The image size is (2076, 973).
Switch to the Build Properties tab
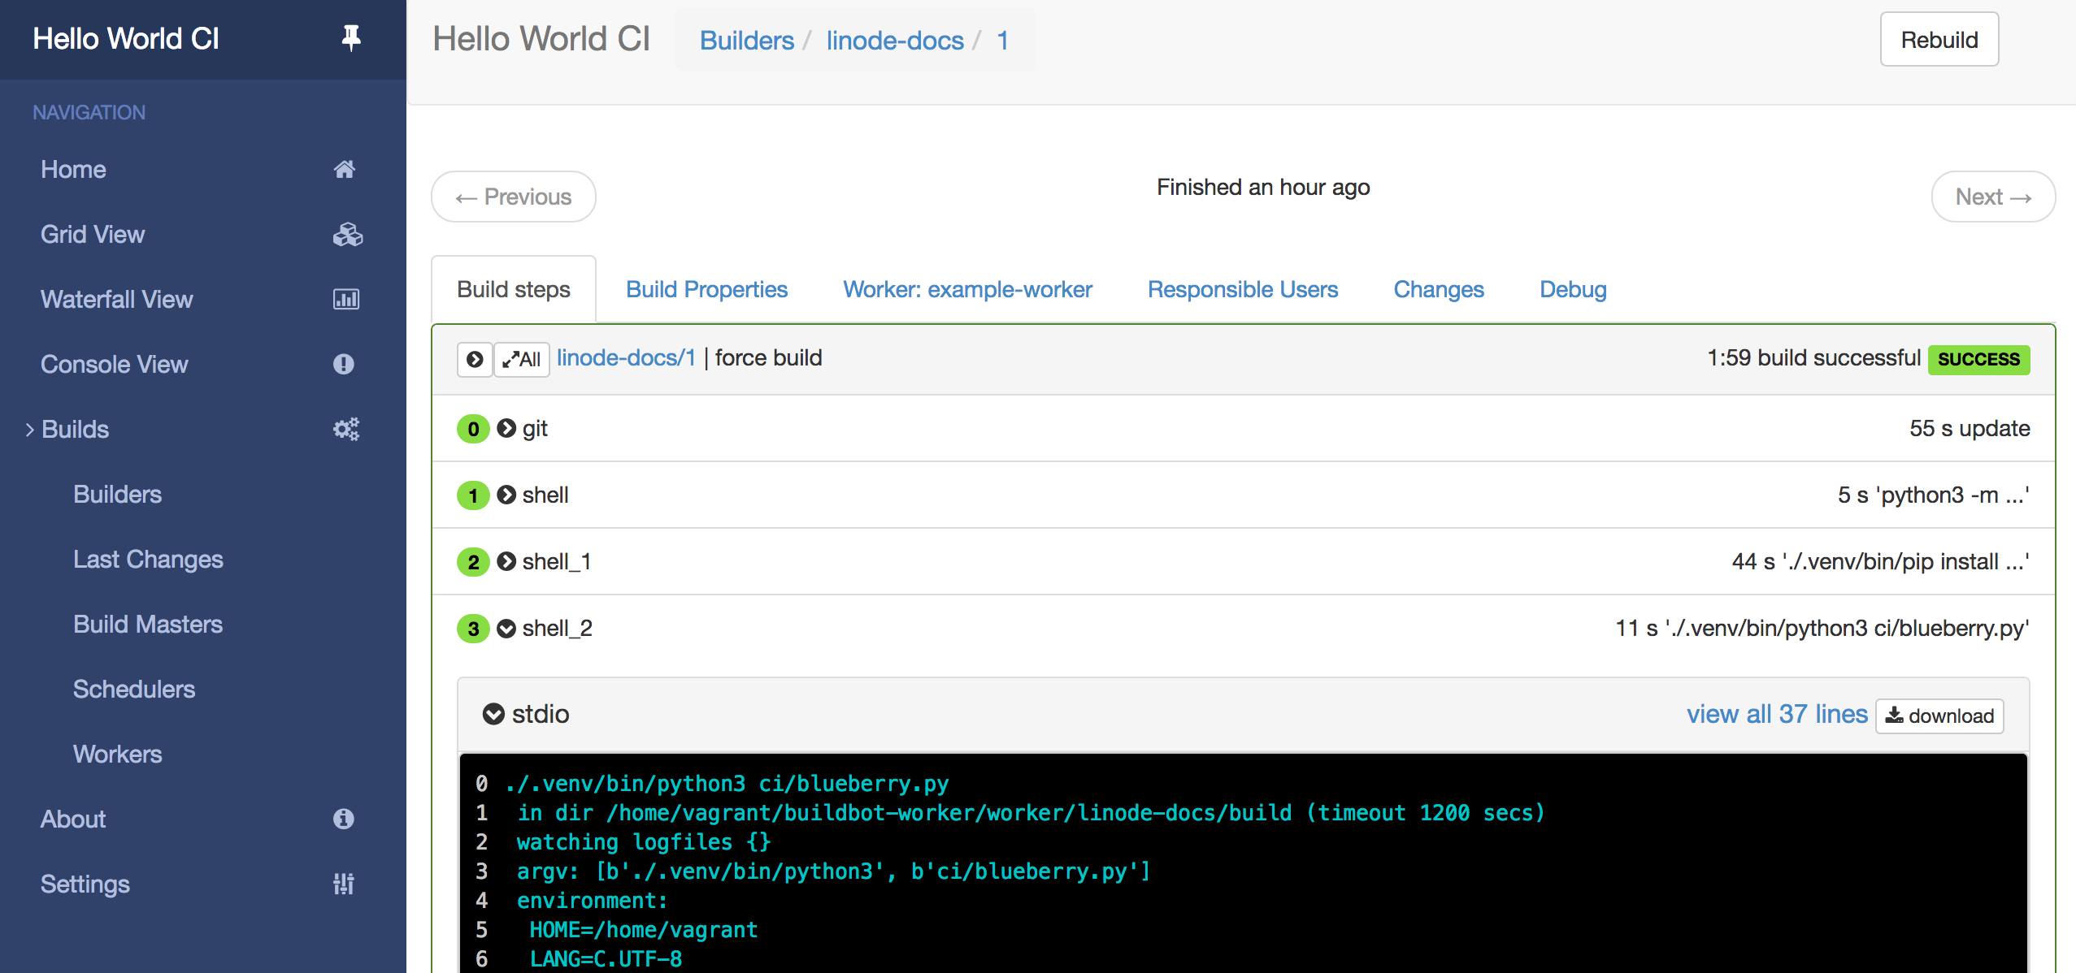tap(706, 289)
